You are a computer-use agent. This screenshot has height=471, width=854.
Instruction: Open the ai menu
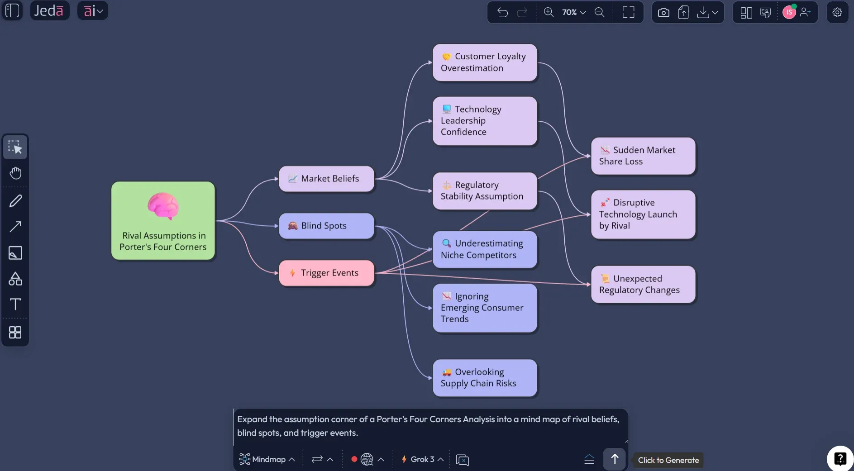(93, 11)
